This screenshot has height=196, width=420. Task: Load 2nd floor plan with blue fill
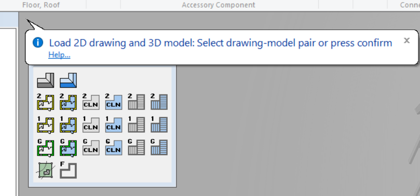(x=69, y=102)
